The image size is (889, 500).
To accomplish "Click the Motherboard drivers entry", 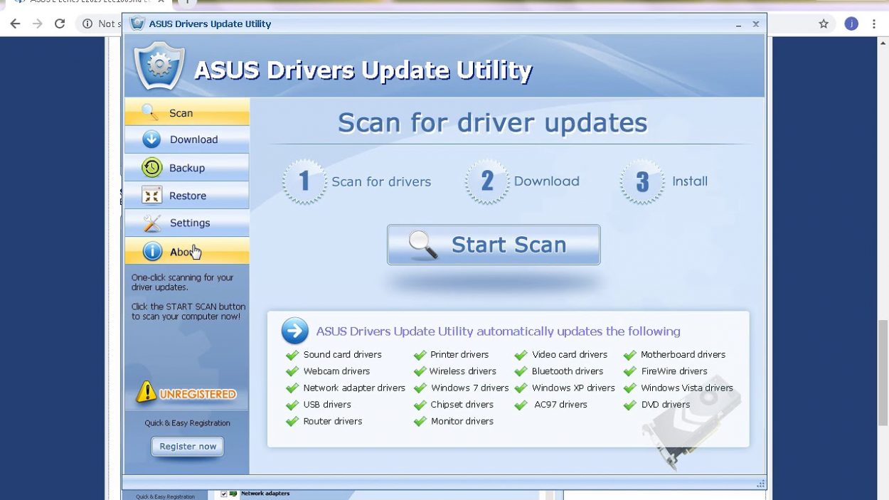I will point(675,354).
